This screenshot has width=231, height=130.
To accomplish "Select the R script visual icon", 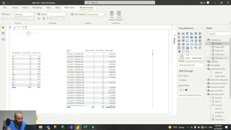I will click(x=192, y=48).
